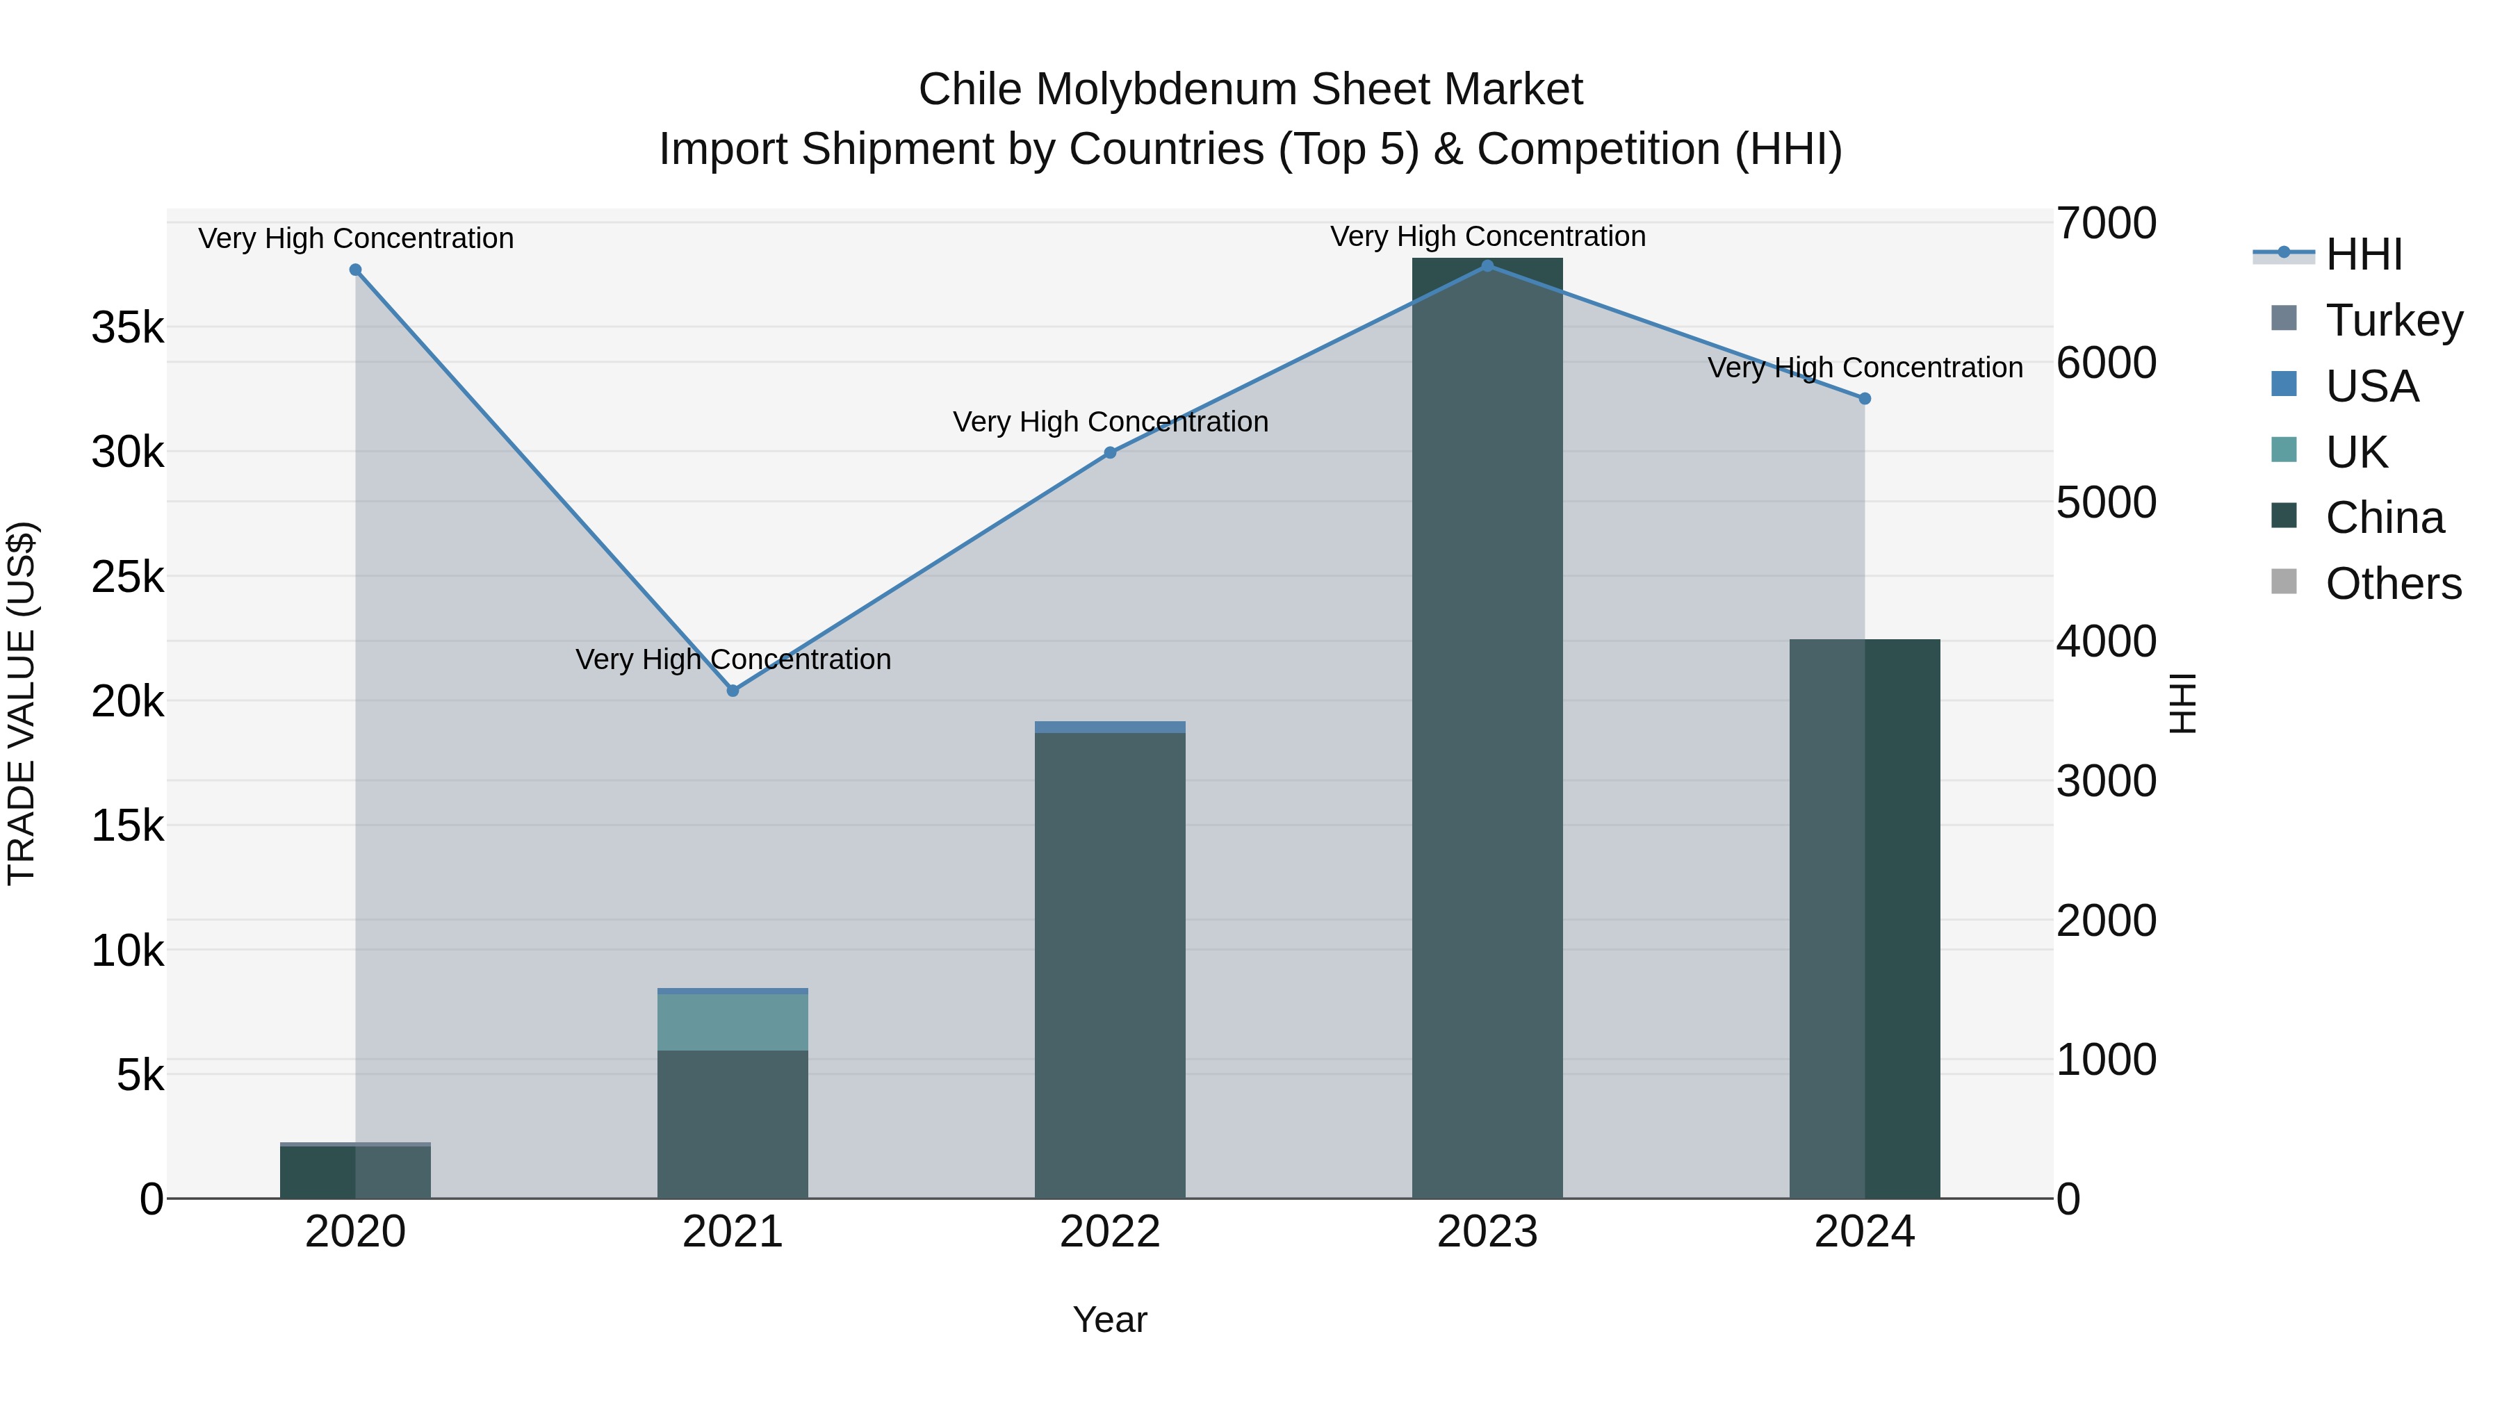
Task: Toggle the China legend entry
Action: coord(2357,518)
